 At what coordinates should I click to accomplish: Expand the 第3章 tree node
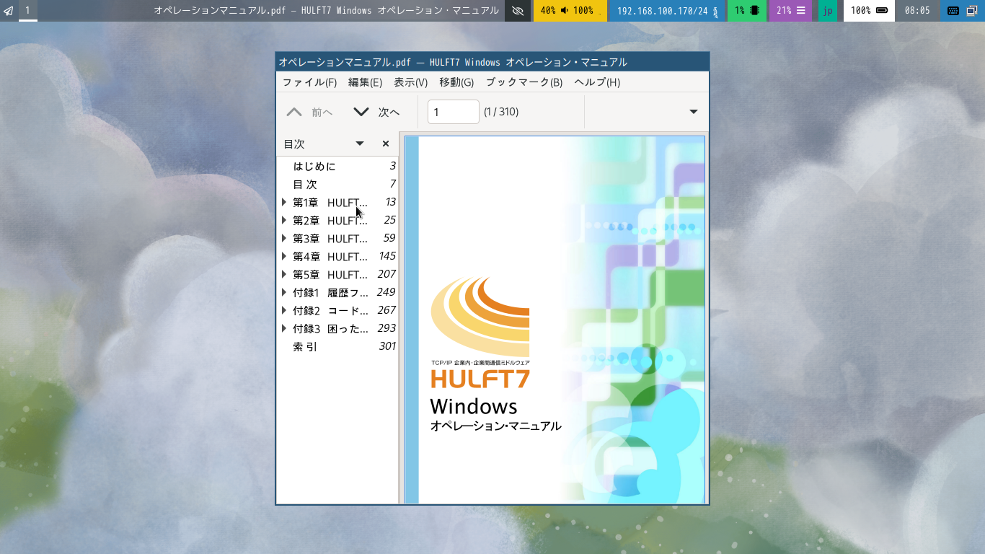pos(284,238)
